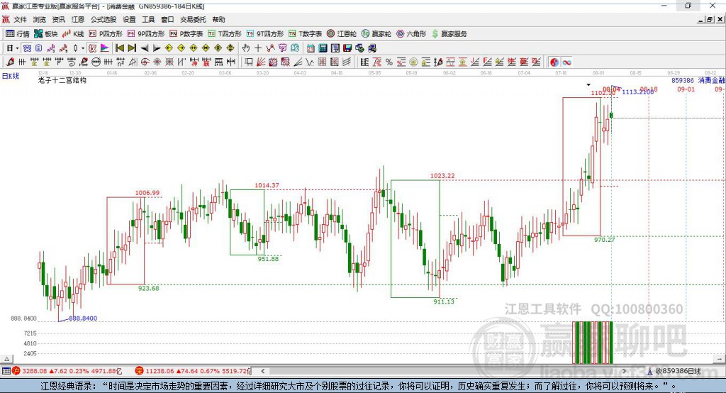The image size is (726, 393).
Task: Click the status bar grid icon
Action: coord(6,371)
